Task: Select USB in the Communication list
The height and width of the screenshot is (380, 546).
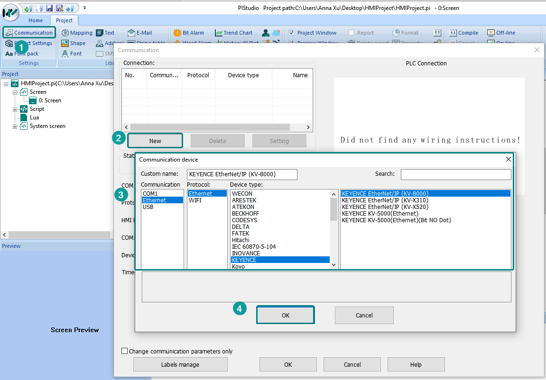Action: click(x=162, y=207)
